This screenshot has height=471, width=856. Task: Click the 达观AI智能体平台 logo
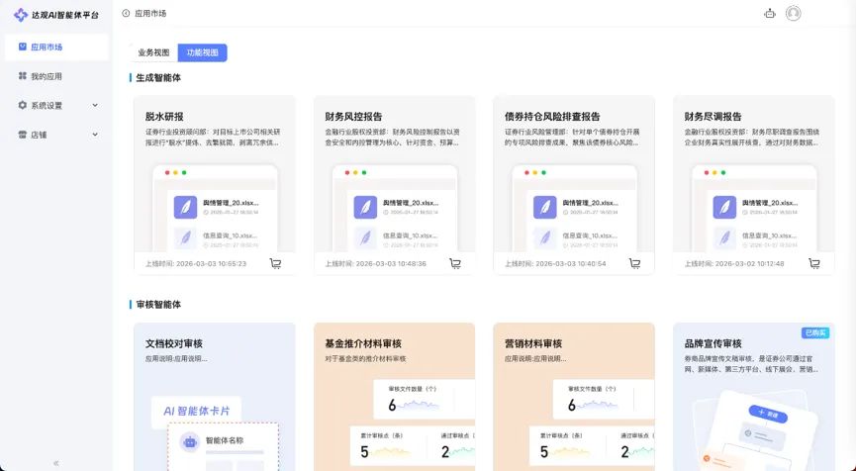56,15
